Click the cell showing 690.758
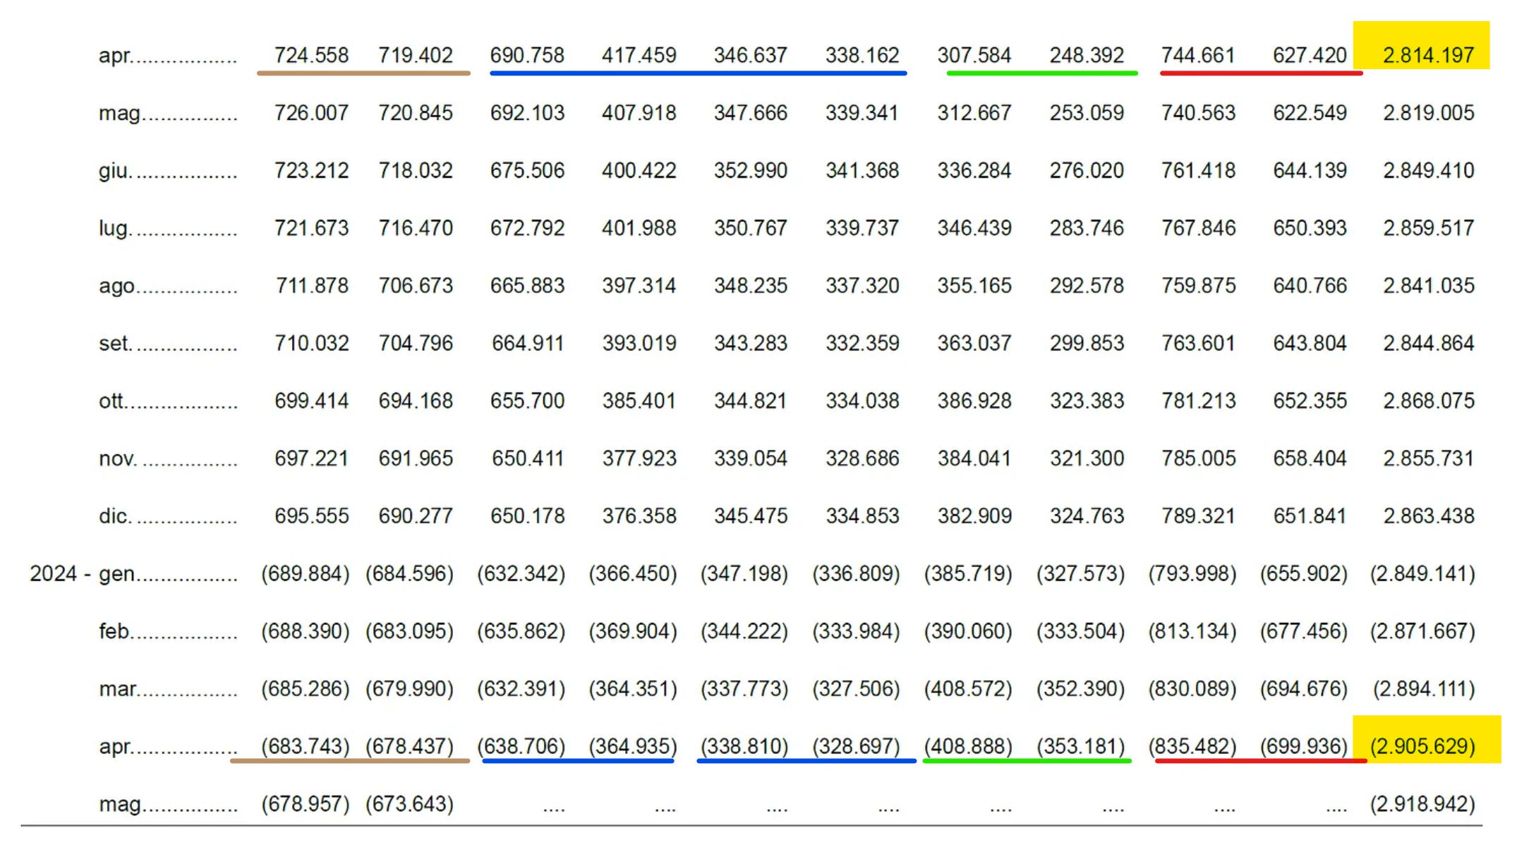The height and width of the screenshot is (845, 1517). point(527,55)
